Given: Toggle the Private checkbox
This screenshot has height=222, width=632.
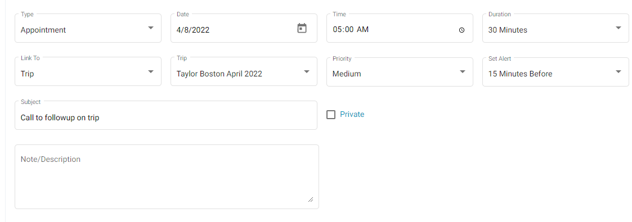Looking at the screenshot, I should [331, 115].
